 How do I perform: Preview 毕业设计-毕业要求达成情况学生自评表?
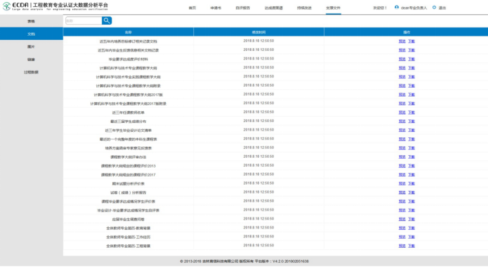pyautogui.click(x=402, y=210)
